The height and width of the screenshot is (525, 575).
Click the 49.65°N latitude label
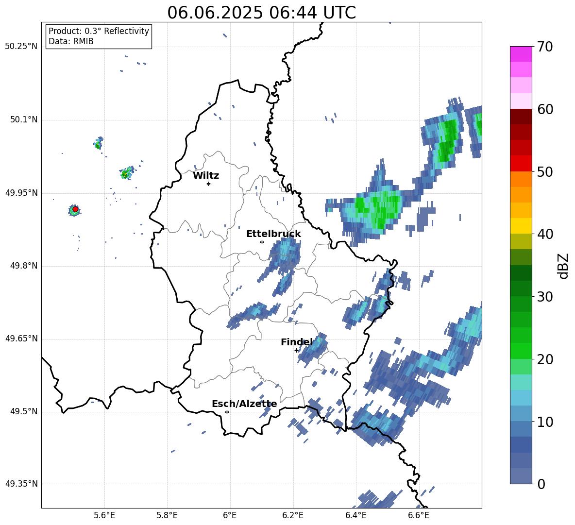click(x=21, y=339)
